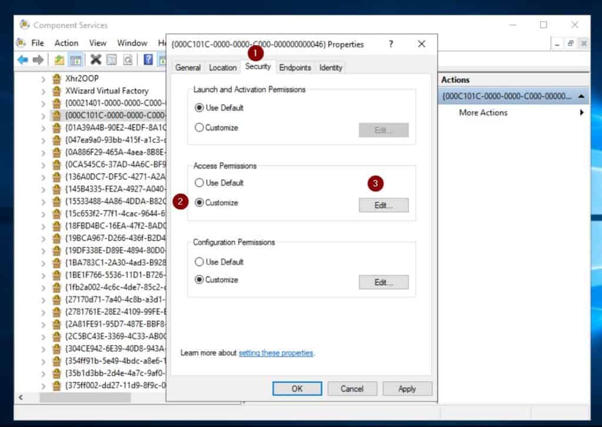The width and height of the screenshot is (602, 427).
Task: Click the ? help button in Properties dialog
Action: click(391, 44)
